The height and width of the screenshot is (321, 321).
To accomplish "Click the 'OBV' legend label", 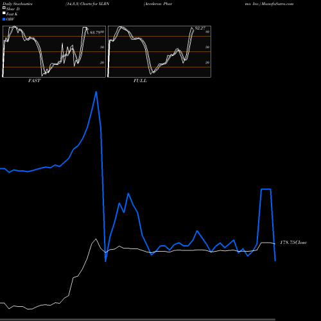I will pos(10,19).
